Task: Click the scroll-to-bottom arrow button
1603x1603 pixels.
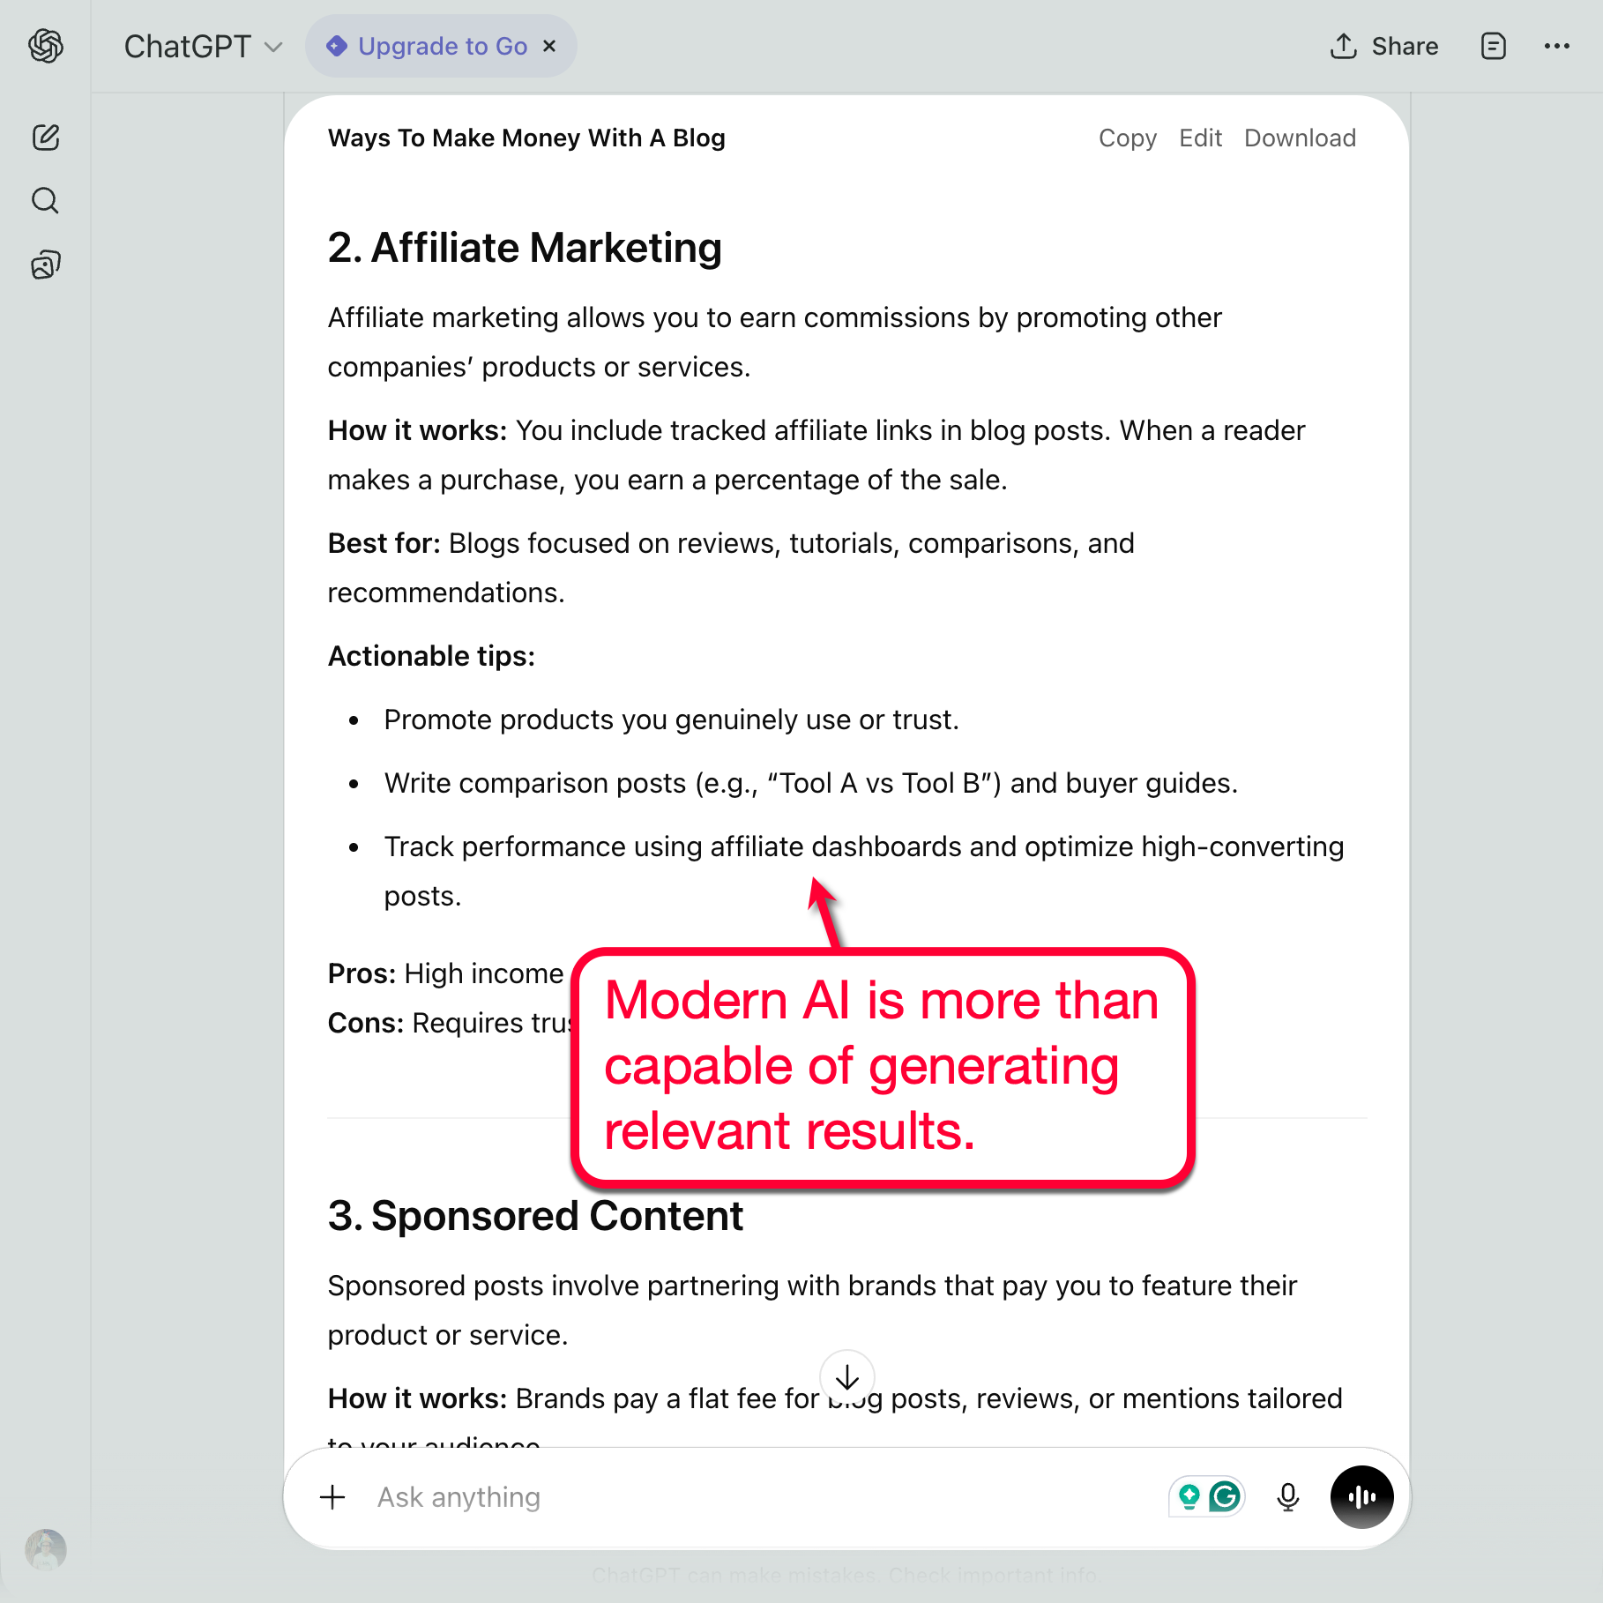Action: (846, 1376)
